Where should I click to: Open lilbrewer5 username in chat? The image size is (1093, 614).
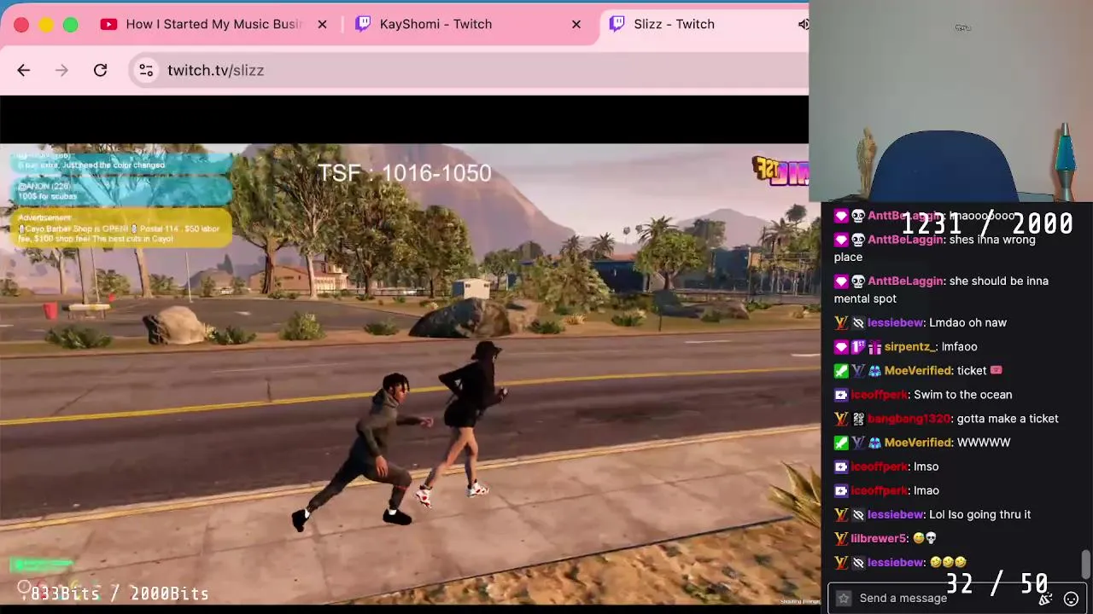[x=879, y=538]
